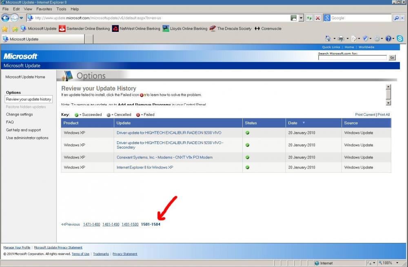Click the Help question mark icon
The height and width of the screenshot is (267, 408).
tap(388, 39)
